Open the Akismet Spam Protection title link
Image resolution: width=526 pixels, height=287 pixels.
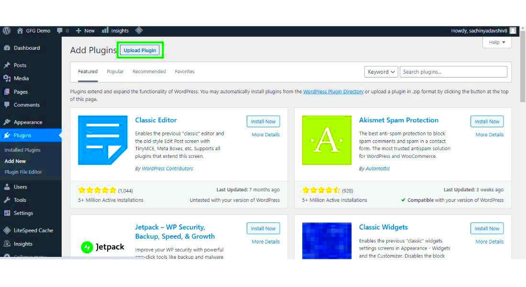pyautogui.click(x=398, y=120)
